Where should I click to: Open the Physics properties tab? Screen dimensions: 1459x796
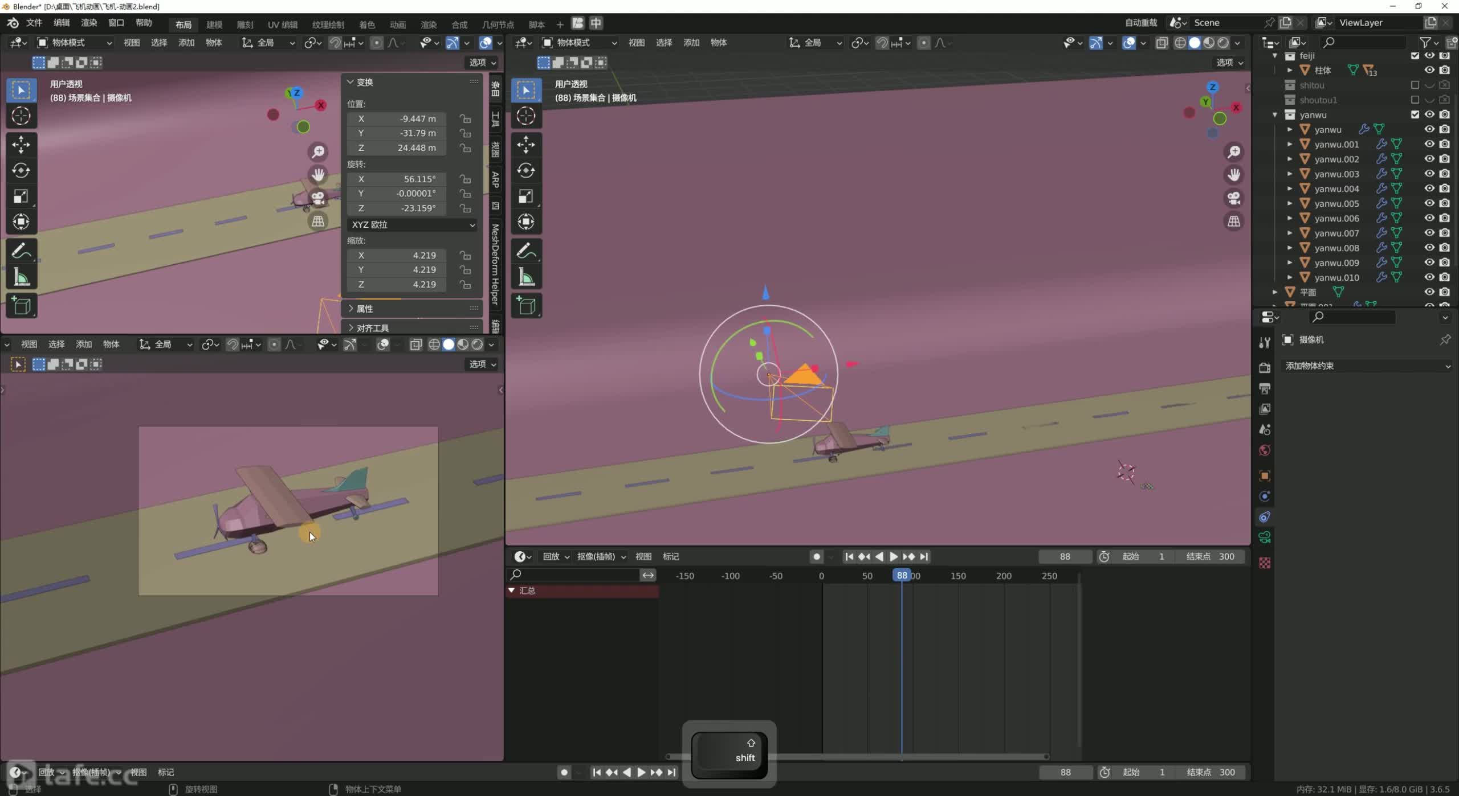(x=1265, y=497)
